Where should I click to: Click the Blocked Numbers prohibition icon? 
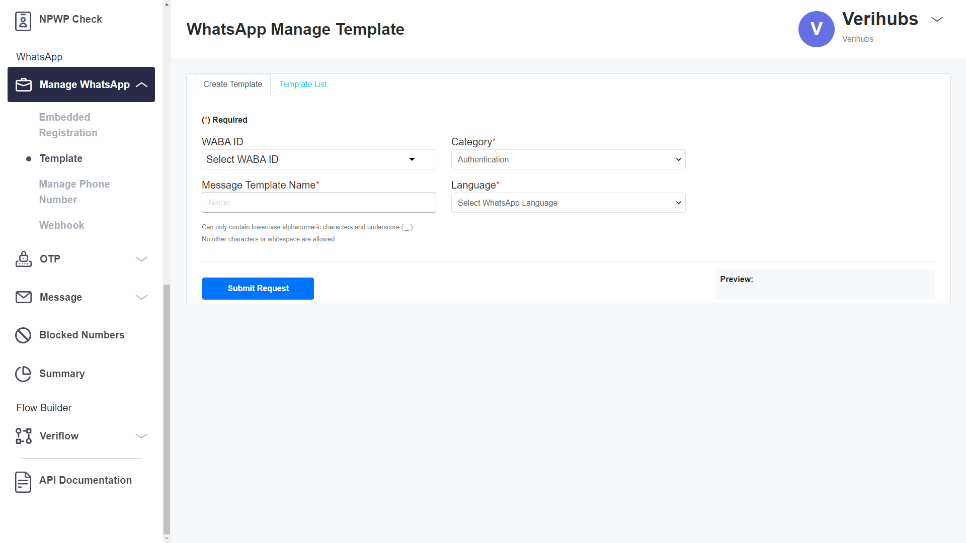click(x=23, y=335)
